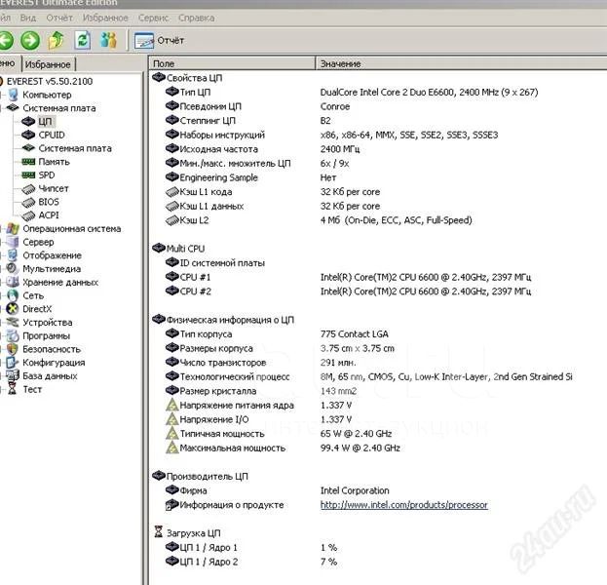607x585 pixels.
Task: Click the Поле column header
Action: 232,63
